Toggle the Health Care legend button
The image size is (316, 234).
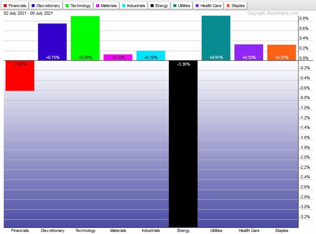[209, 6]
